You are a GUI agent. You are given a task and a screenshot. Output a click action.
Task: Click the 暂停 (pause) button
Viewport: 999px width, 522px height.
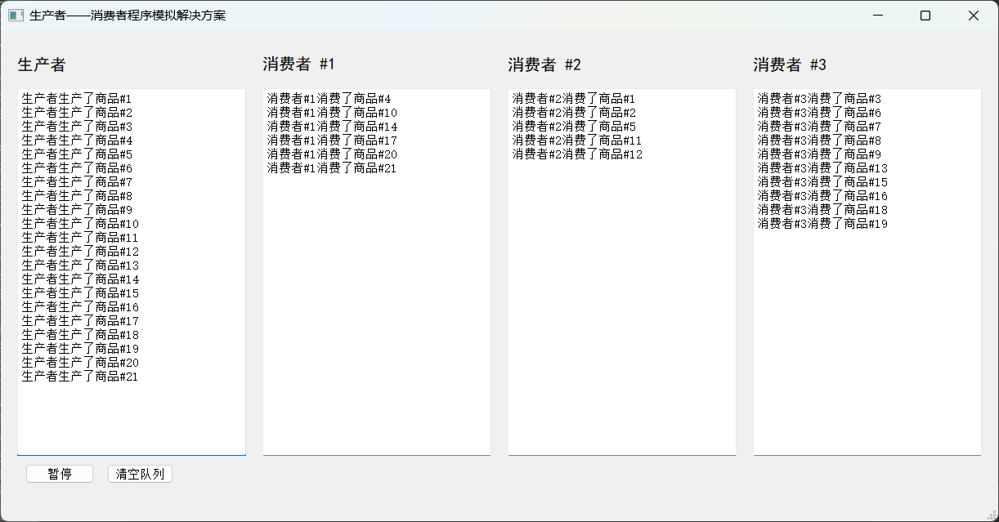point(60,474)
